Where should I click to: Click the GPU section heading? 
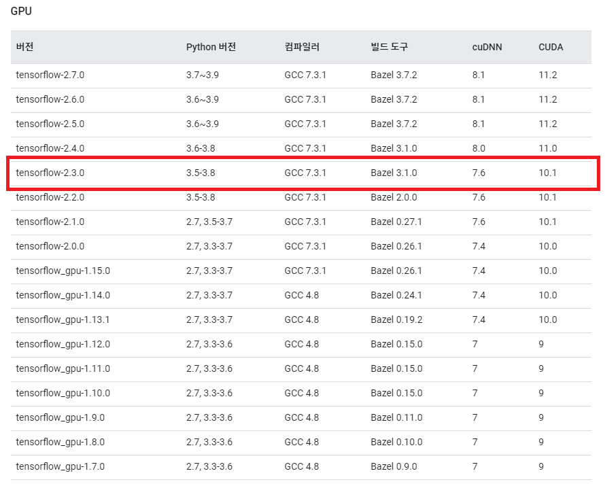pos(21,11)
